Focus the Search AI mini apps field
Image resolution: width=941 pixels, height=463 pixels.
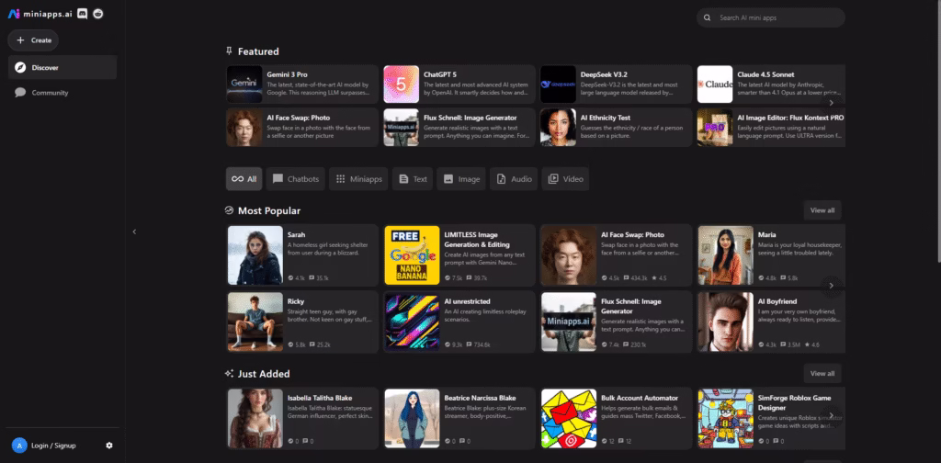(771, 17)
